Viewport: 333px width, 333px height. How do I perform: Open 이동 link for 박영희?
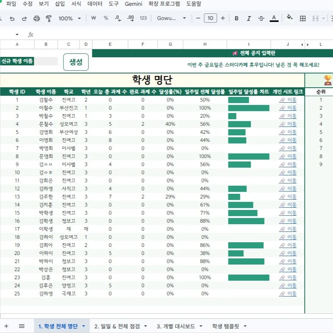288,148
